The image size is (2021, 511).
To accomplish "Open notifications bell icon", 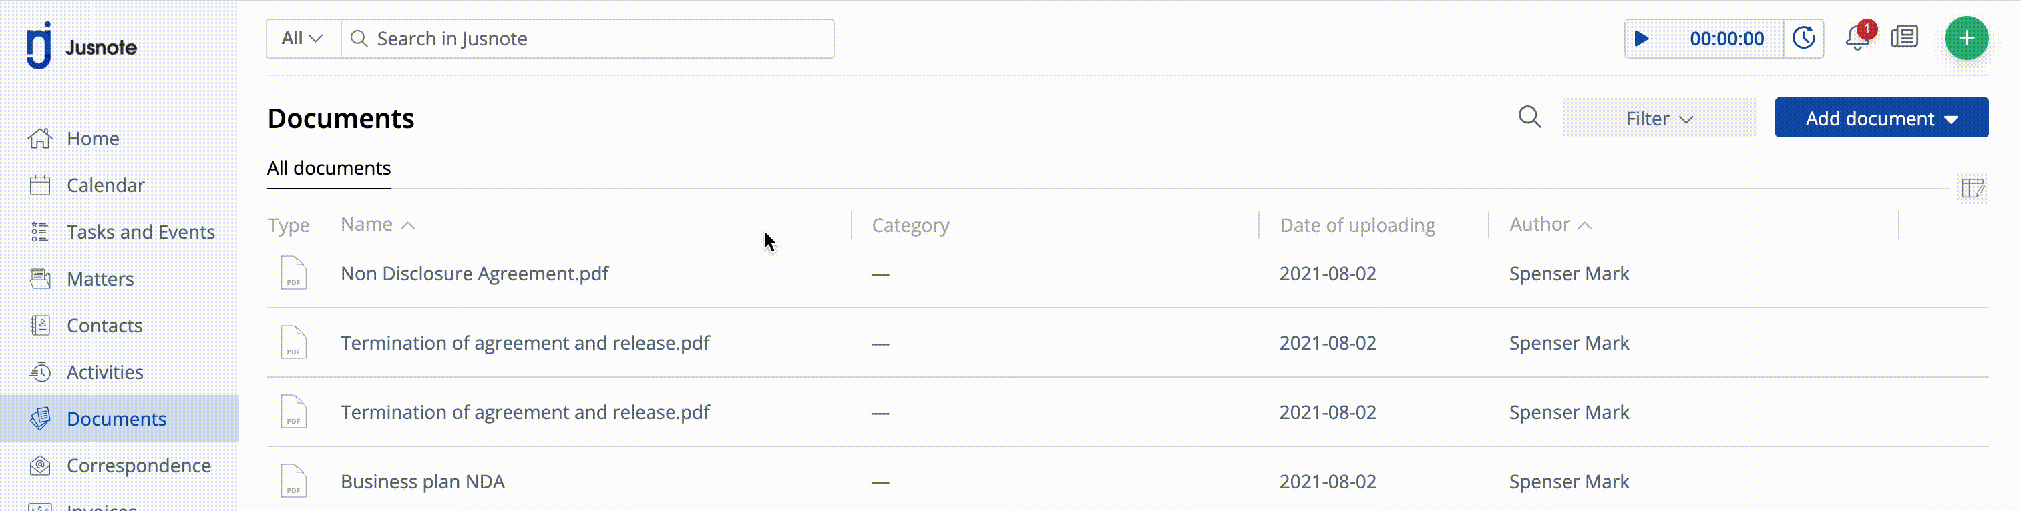I will 1858,37.
